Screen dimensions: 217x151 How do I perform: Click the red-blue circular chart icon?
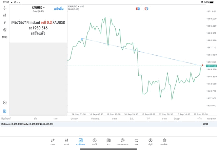(x=146, y=9)
